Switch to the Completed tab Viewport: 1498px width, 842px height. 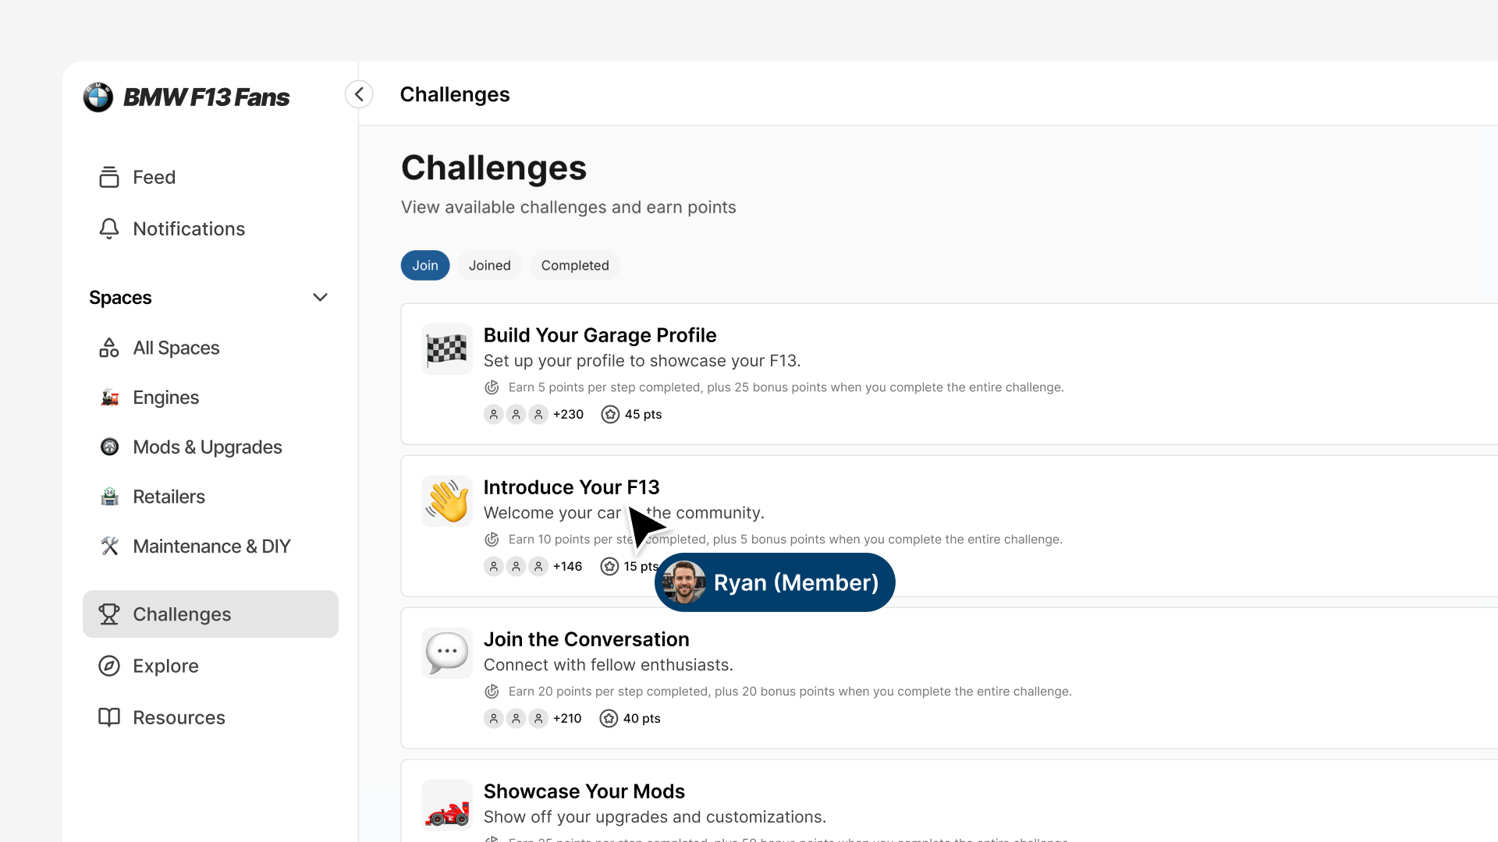point(575,265)
